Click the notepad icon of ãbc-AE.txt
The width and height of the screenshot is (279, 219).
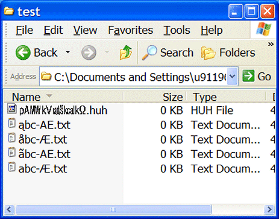(11, 152)
